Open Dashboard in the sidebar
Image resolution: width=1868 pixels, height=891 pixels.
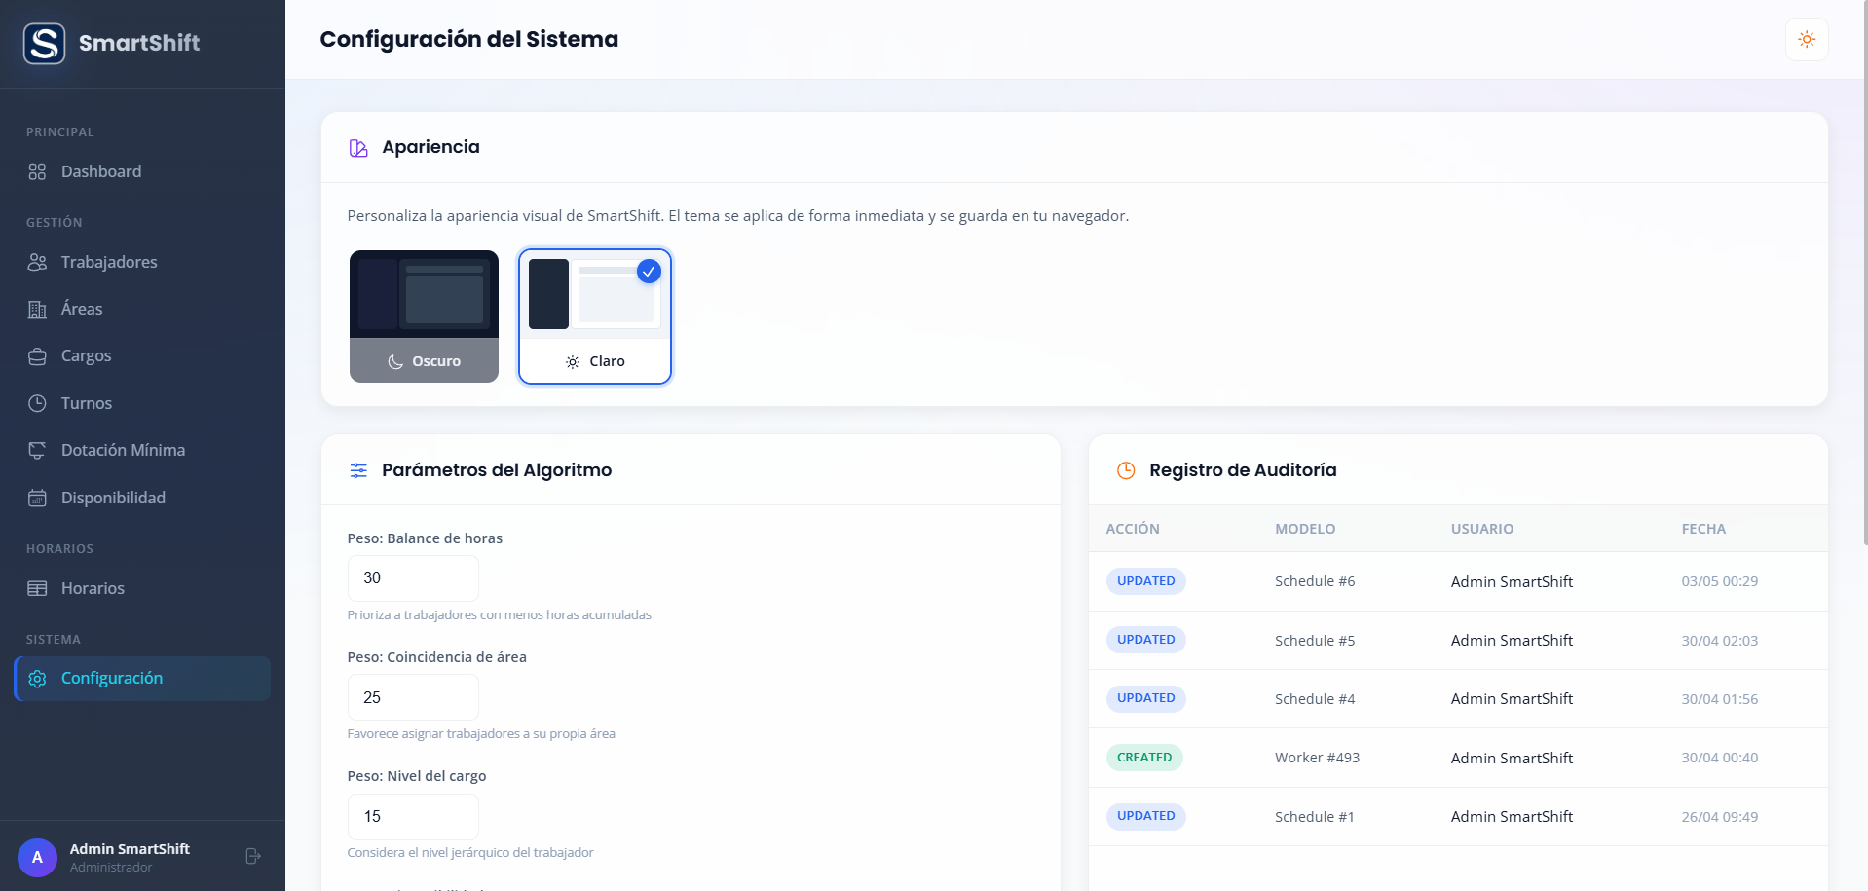point(143,171)
